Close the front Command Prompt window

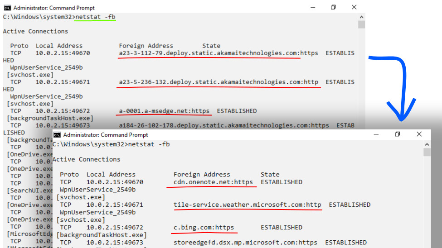point(419,134)
